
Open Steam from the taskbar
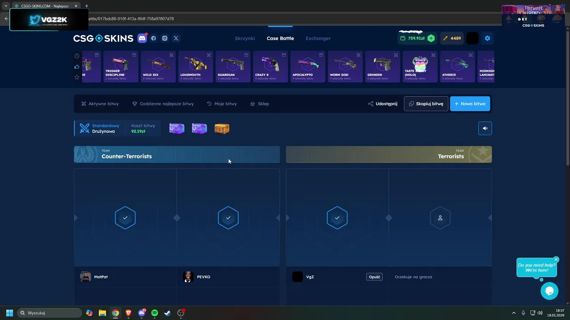point(167,313)
